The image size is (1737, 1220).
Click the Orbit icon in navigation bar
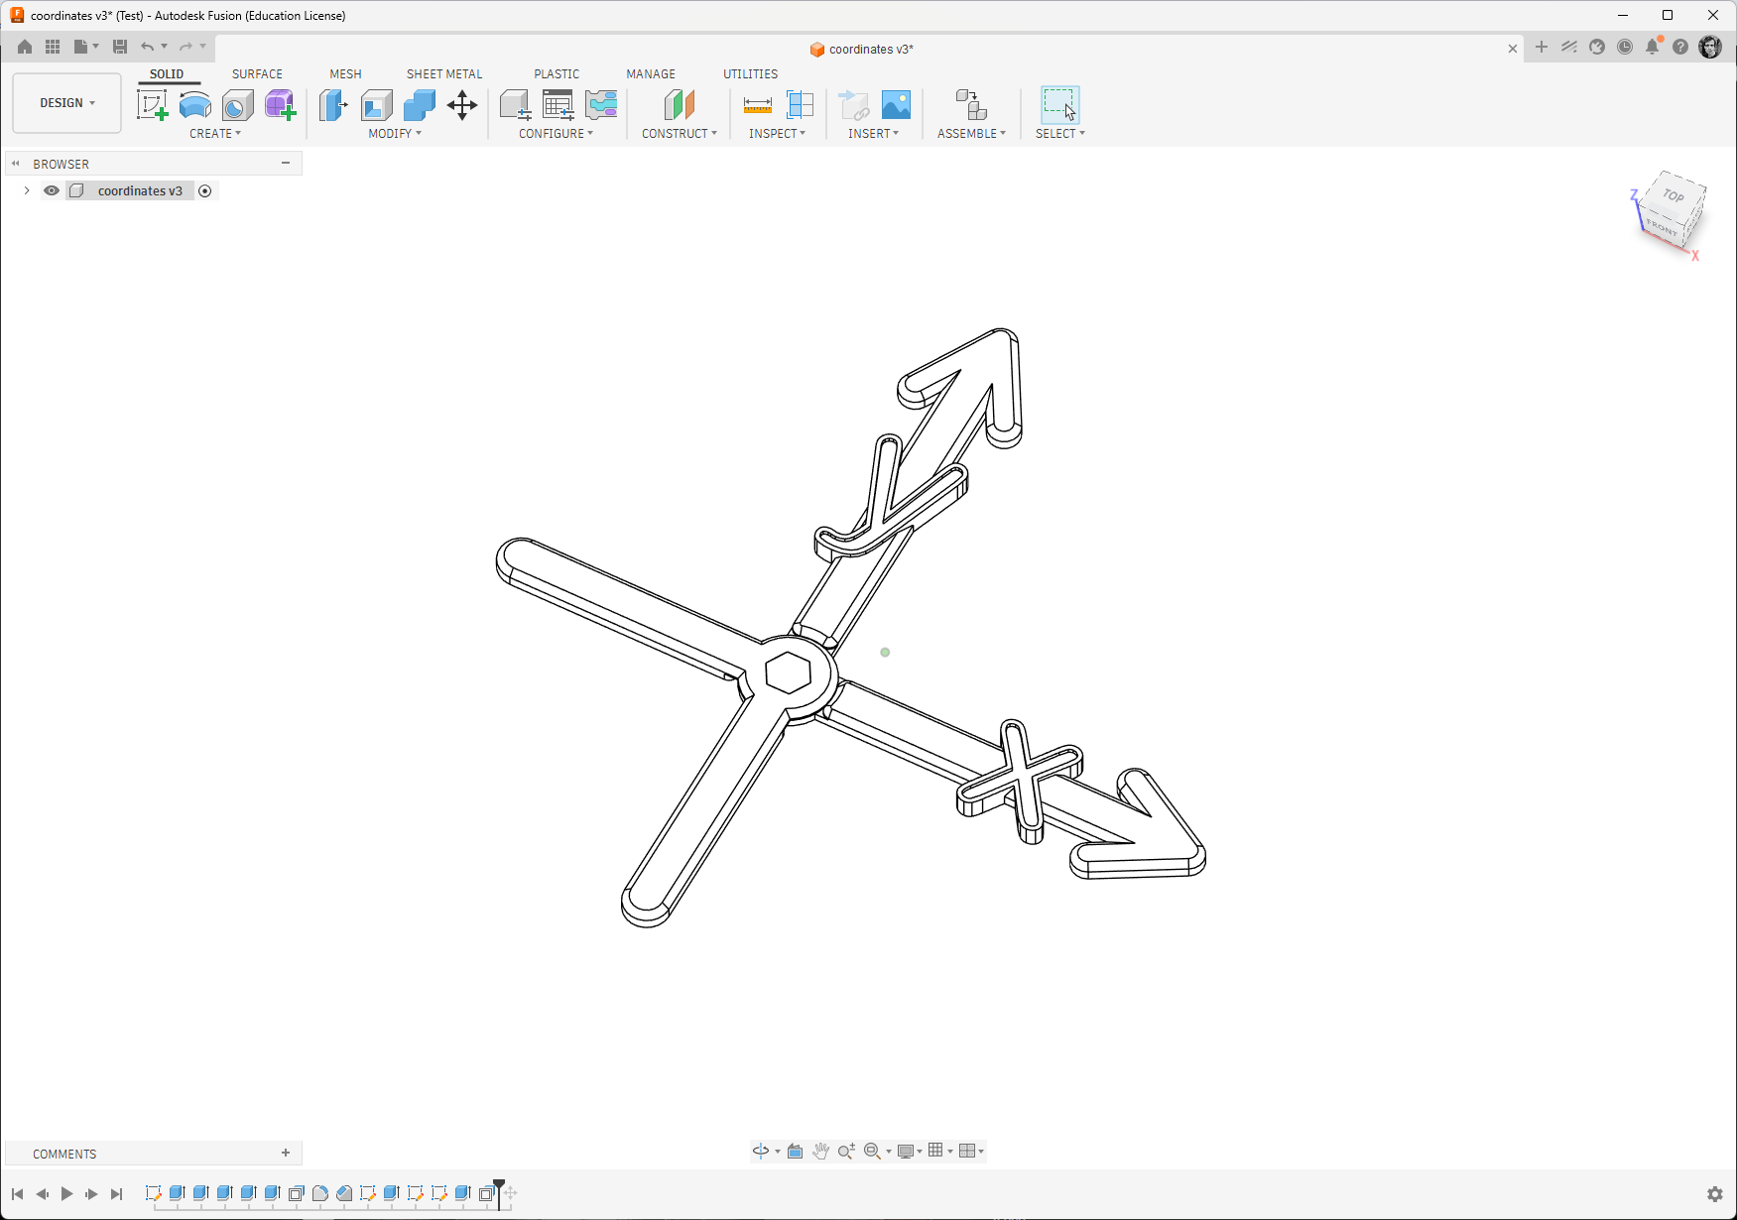click(x=761, y=1151)
